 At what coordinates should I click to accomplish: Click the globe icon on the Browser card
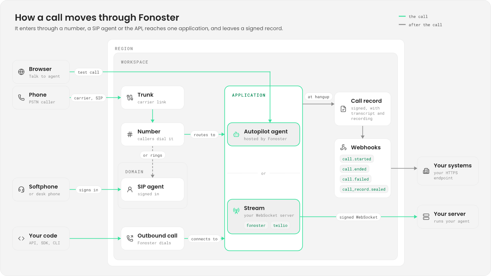point(21,72)
